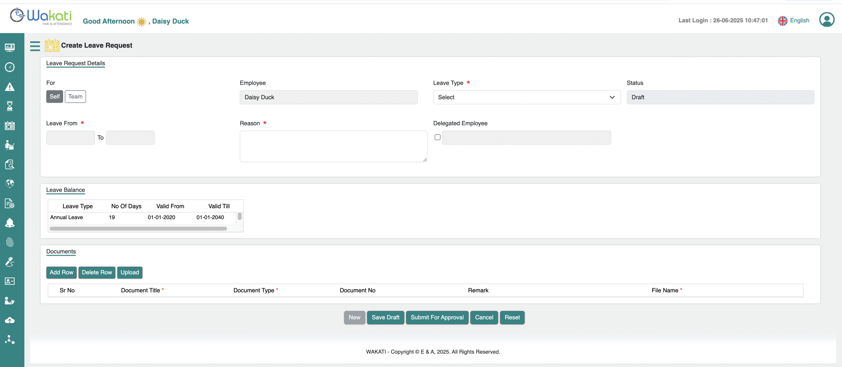This screenshot has height=367, width=842.
Task: Click the Leave From date field
Action: (70, 138)
